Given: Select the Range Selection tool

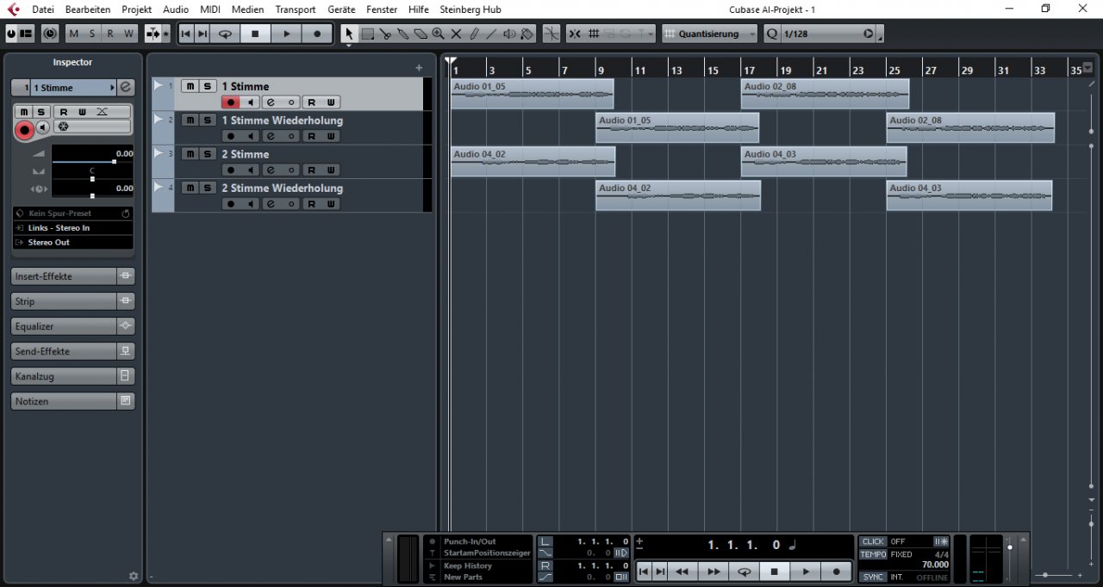Looking at the screenshot, I should 367,34.
